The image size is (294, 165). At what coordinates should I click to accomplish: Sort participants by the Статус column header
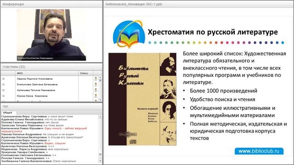[85, 73]
